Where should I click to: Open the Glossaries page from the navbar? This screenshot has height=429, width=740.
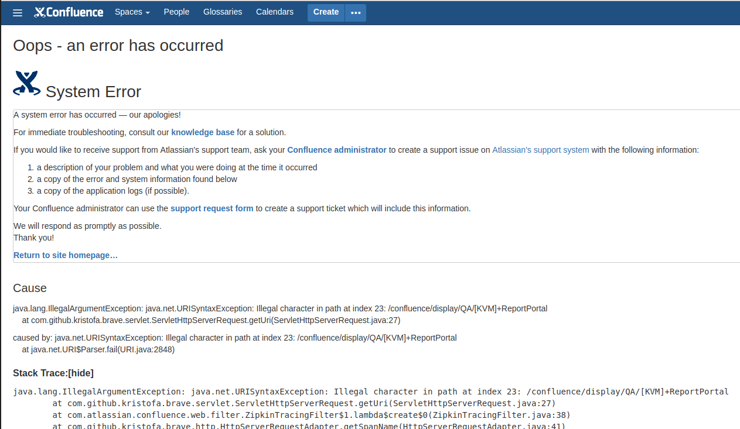coord(223,12)
